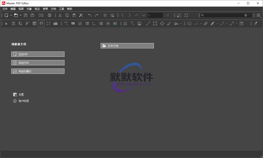Open the 文件 menu
Viewport: 263px width, 158px height.
pos(5,9)
